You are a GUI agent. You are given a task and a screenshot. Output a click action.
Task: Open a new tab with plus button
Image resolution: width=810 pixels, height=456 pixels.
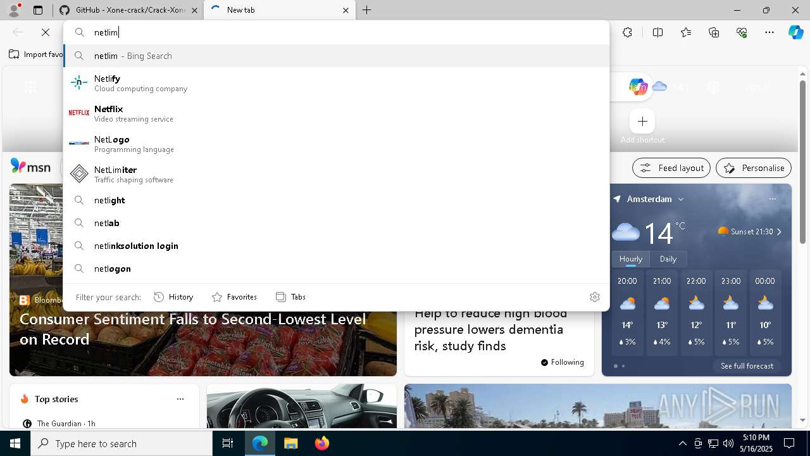(x=367, y=10)
